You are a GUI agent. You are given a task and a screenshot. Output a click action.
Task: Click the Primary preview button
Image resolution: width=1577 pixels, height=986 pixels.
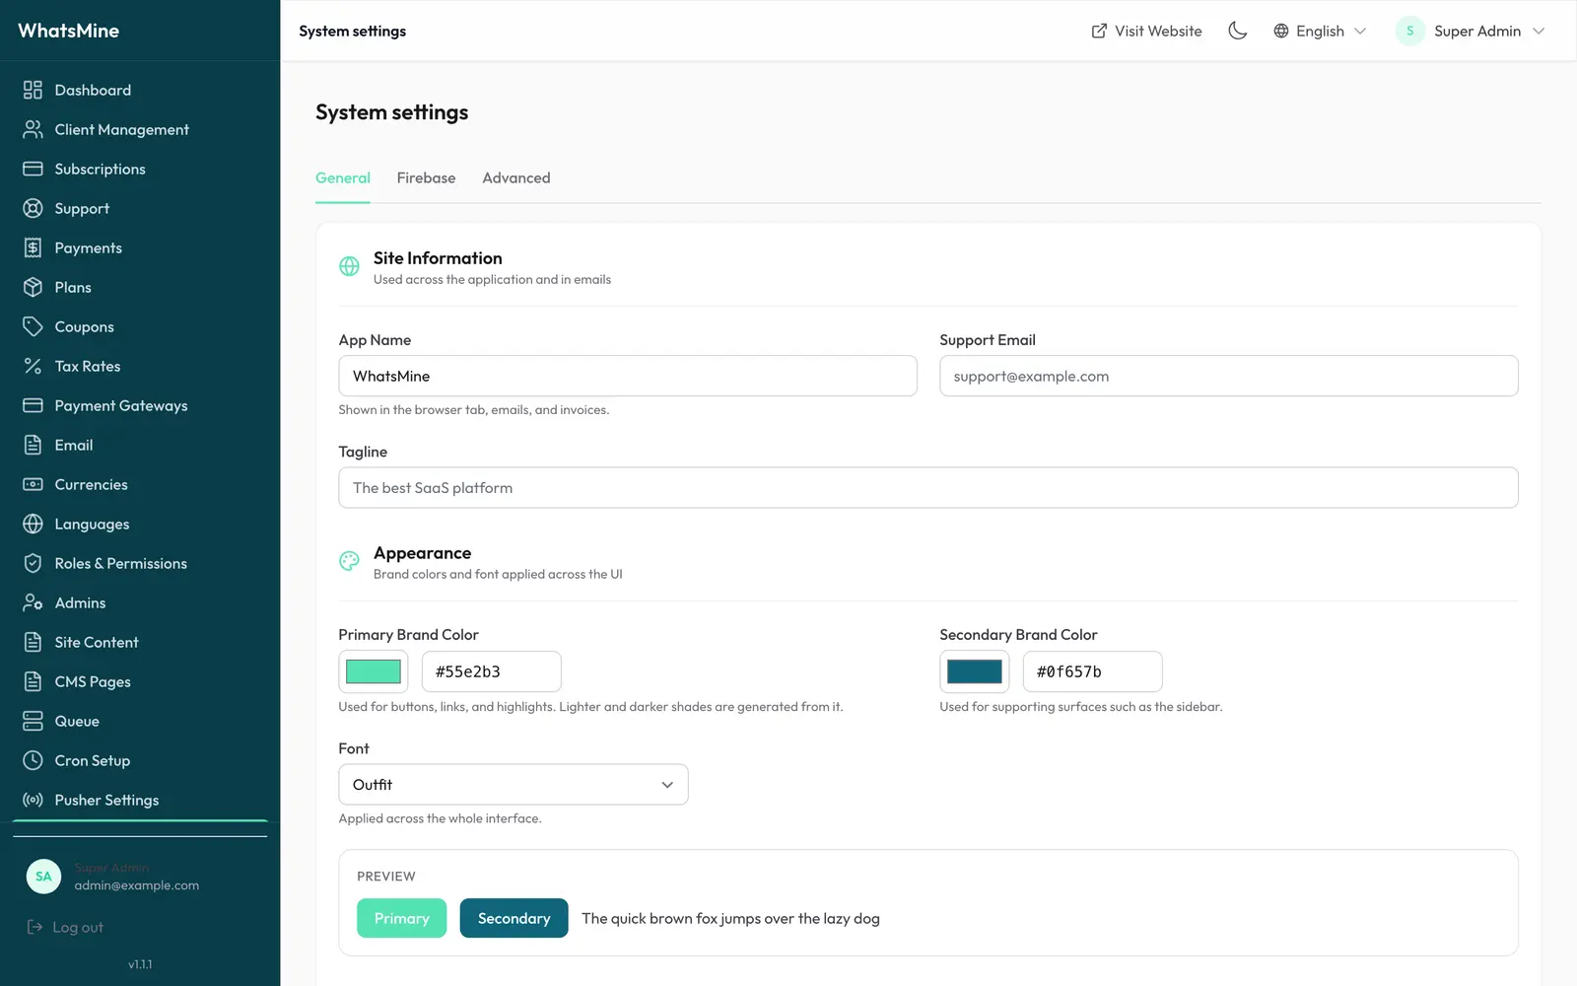coord(401,918)
